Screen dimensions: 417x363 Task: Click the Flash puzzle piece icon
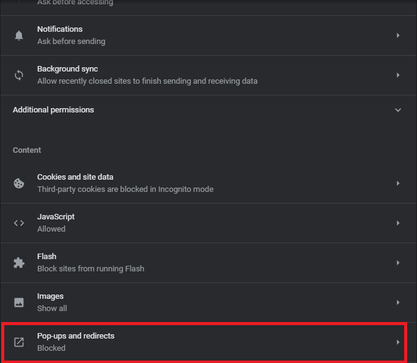[x=19, y=263]
